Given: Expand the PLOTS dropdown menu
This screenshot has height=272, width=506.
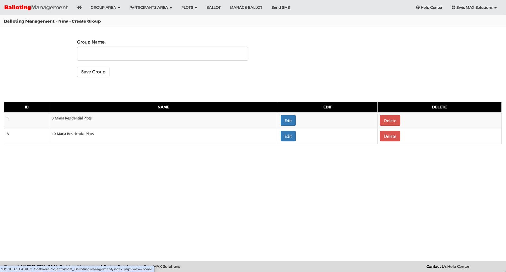Looking at the screenshot, I should (x=189, y=7).
